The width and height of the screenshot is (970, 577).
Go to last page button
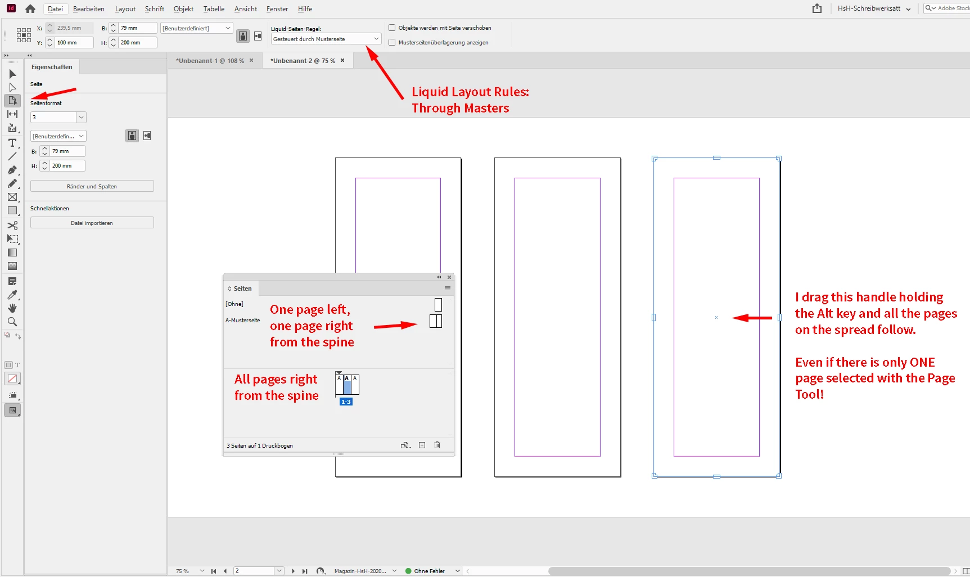pos(305,571)
